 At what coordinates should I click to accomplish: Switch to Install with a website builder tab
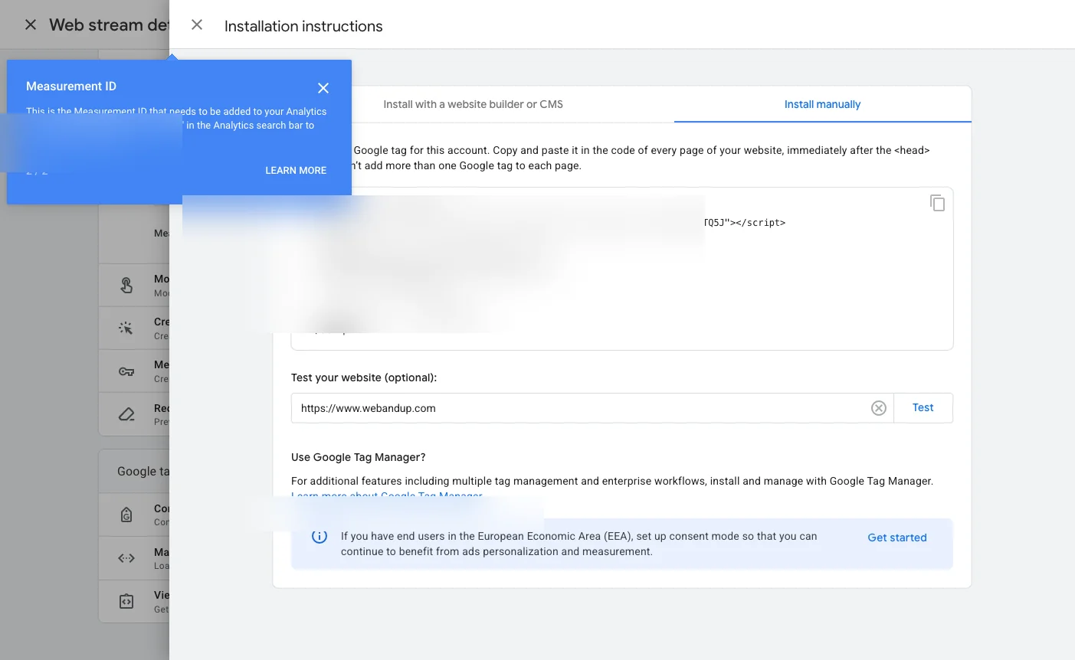(x=473, y=104)
